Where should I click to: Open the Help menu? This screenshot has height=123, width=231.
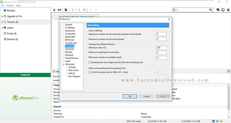pyautogui.click(x=18, y=5)
